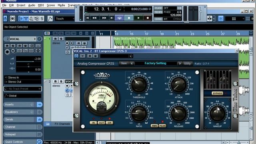Open the Scores menu
Viewport: 256px width, 144px height.
pos(51,5)
